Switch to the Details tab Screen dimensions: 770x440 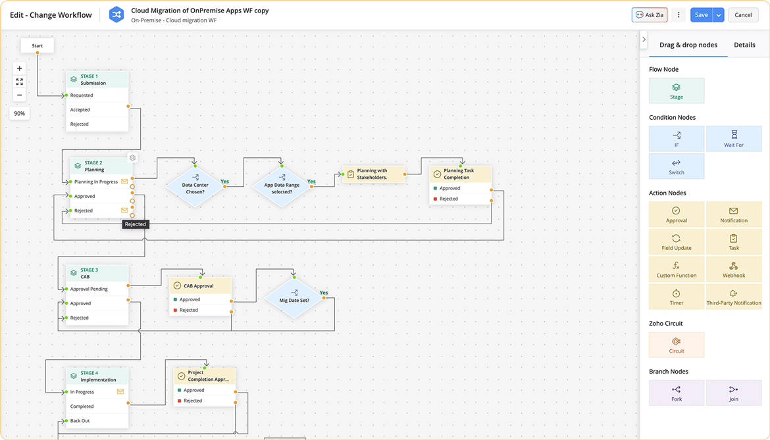coord(744,45)
